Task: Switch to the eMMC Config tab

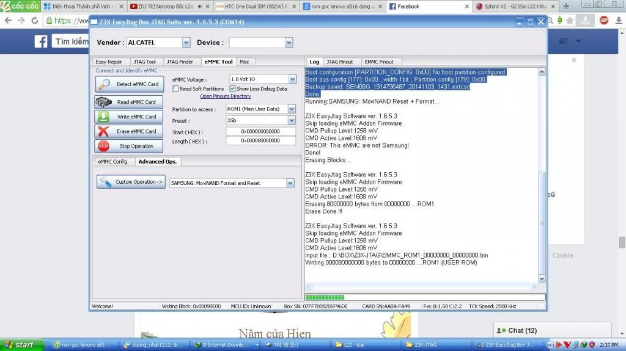Action: click(x=112, y=162)
